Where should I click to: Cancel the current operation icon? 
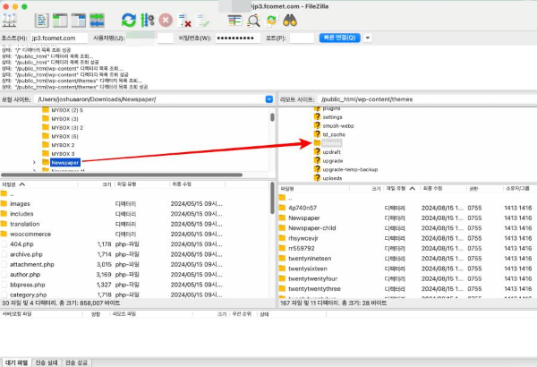coord(166,21)
